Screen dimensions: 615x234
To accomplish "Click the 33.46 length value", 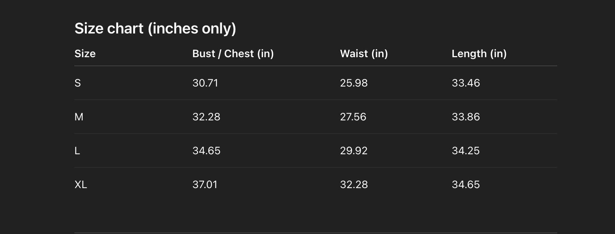I will tap(466, 83).
